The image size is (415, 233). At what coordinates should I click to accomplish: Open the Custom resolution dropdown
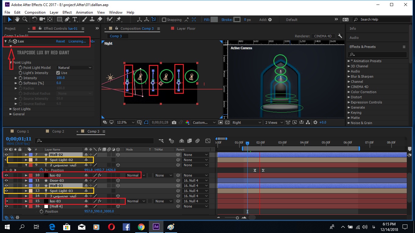[204, 123]
